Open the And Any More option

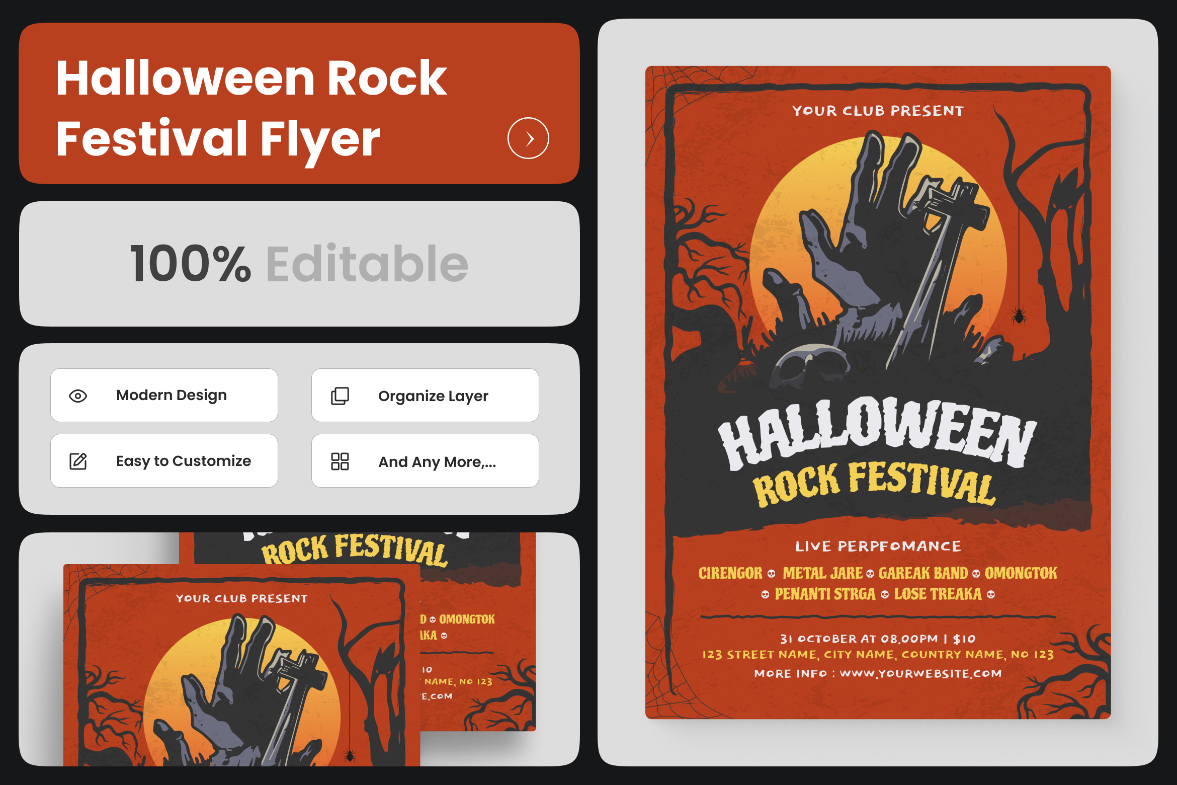click(x=425, y=461)
